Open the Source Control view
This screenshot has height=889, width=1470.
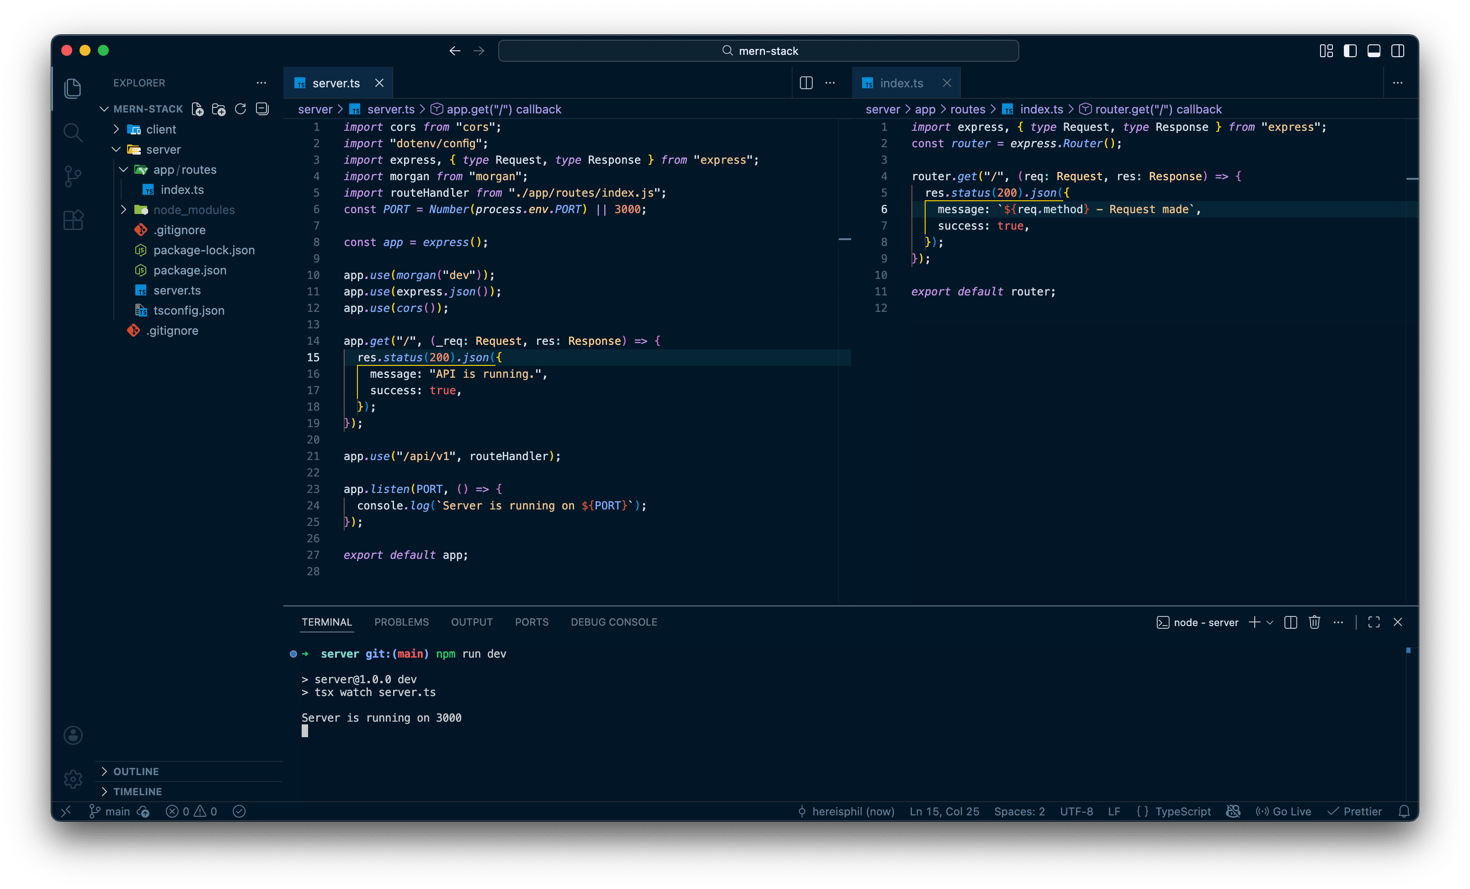73,176
